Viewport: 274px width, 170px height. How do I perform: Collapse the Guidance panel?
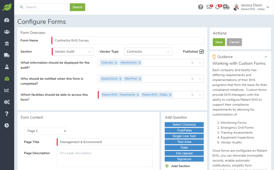266,57
